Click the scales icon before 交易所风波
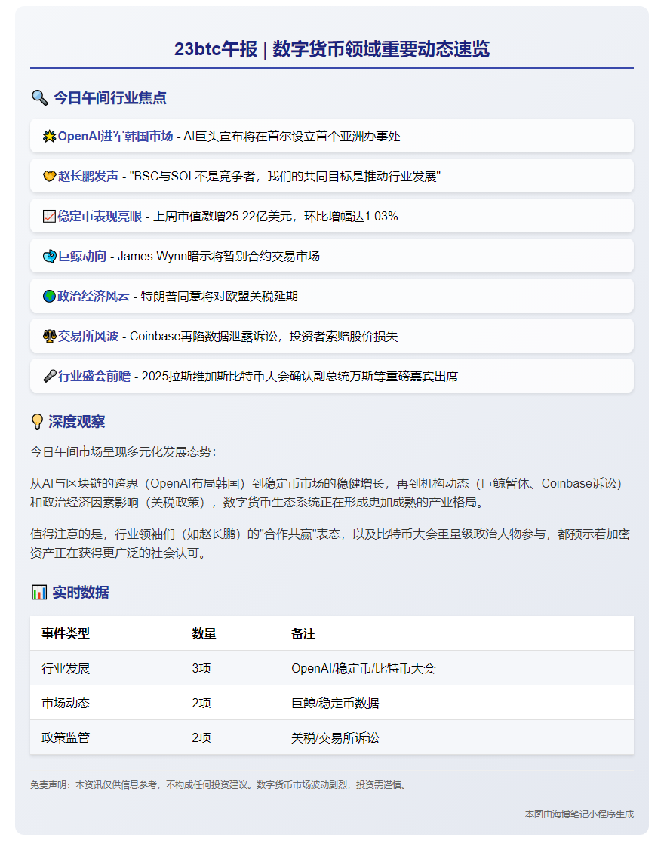The width and height of the screenshot is (664, 859). 49,337
